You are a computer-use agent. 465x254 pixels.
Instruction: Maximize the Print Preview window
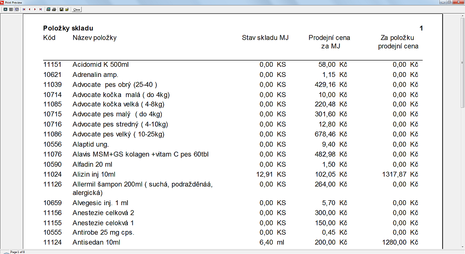449,2
